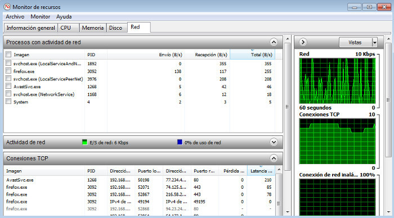Click the PID value 1892
Image resolution: width=394 pixels, height=218 pixels.
point(92,63)
